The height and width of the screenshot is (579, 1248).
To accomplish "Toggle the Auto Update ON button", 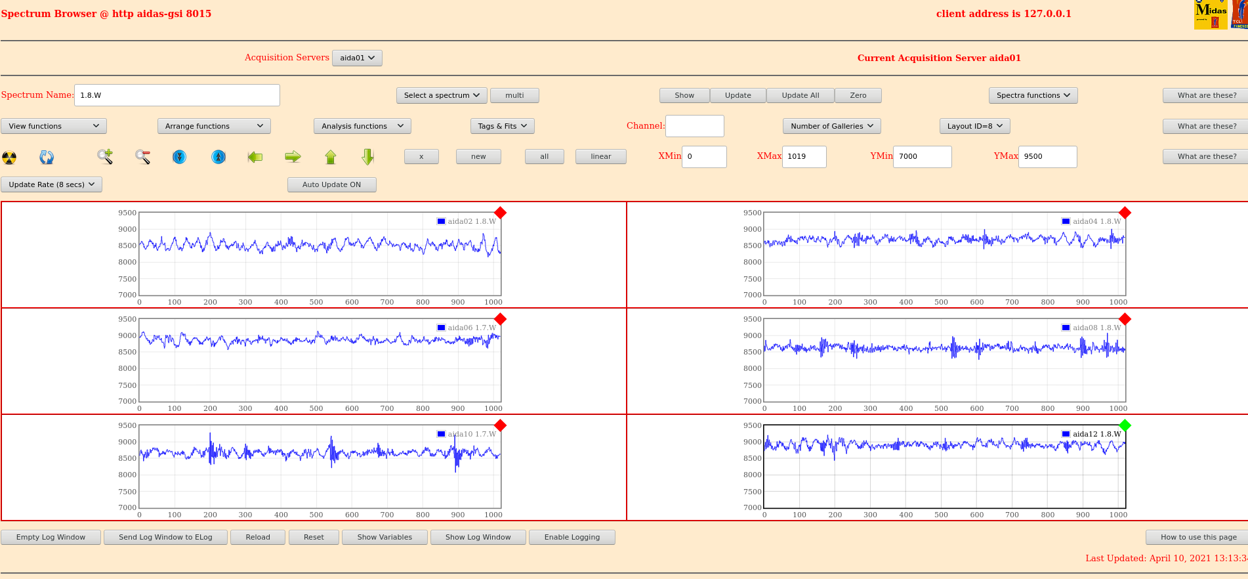I will tap(331, 184).
